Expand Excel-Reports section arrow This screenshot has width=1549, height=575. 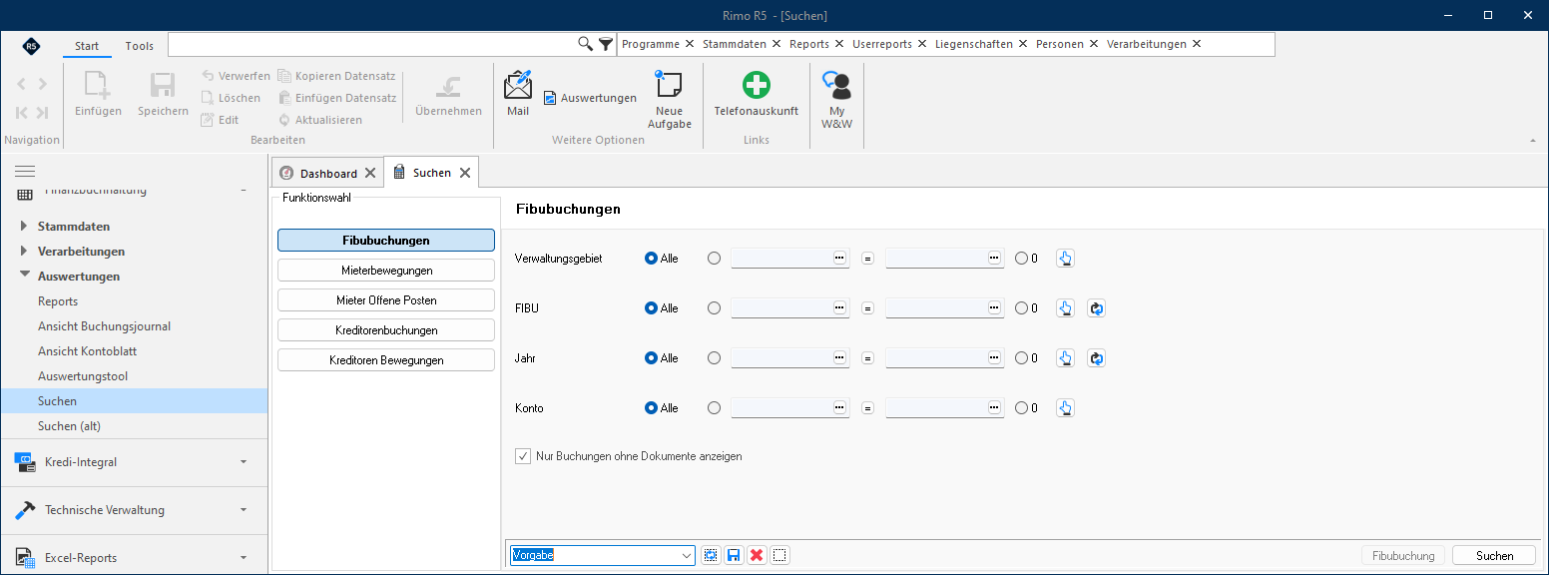(244, 558)
